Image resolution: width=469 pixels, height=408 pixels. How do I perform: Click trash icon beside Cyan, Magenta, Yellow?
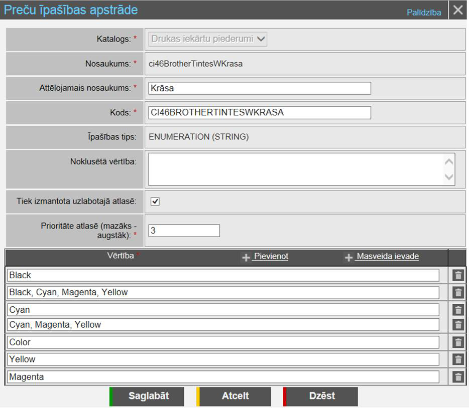[x=457, y=325]
